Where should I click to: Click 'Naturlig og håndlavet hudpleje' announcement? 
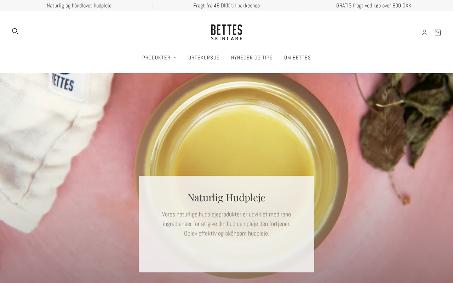coord(79,6)
